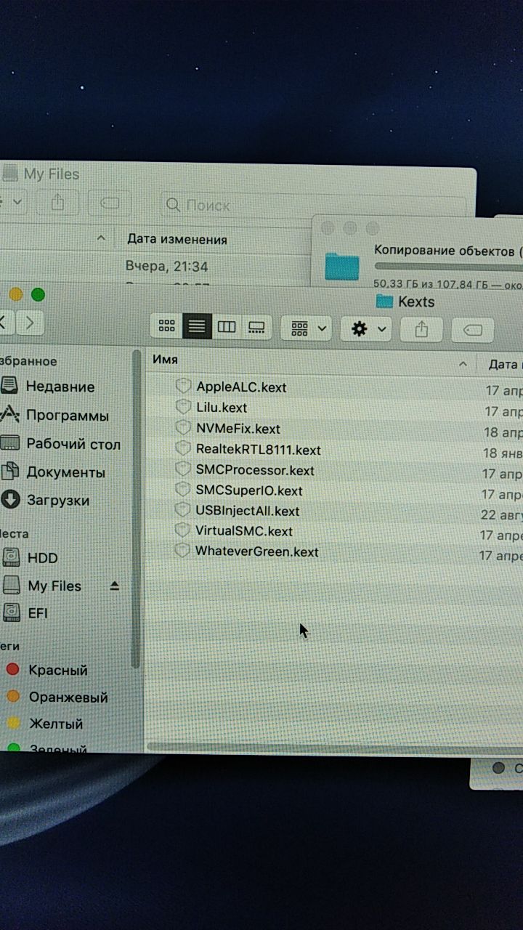Viewport: 523px width, 930px height.
Task: Click the Вчера, 21:34 date row in My Files
Action: pyautogui.click(x=166, y=266)
